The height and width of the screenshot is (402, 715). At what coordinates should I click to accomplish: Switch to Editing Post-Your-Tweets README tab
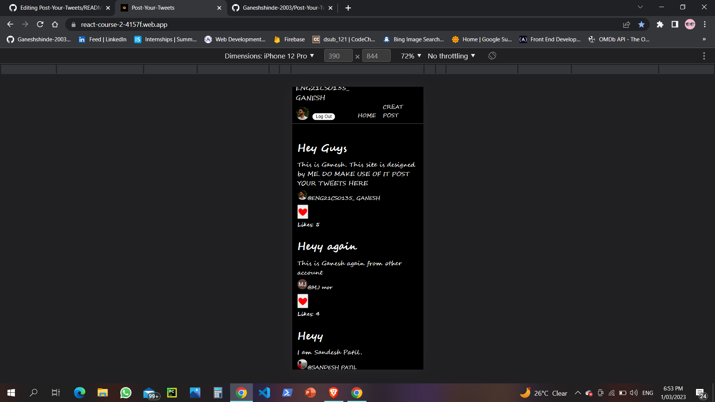[x=60, y=8]
